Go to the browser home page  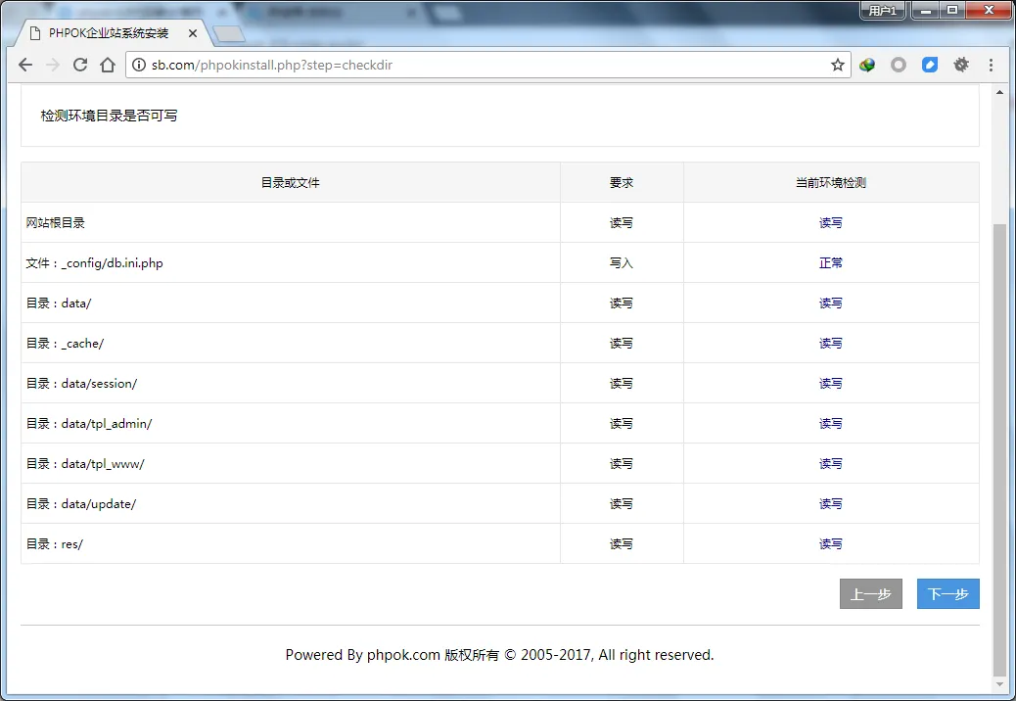click(x=108, y=65)
